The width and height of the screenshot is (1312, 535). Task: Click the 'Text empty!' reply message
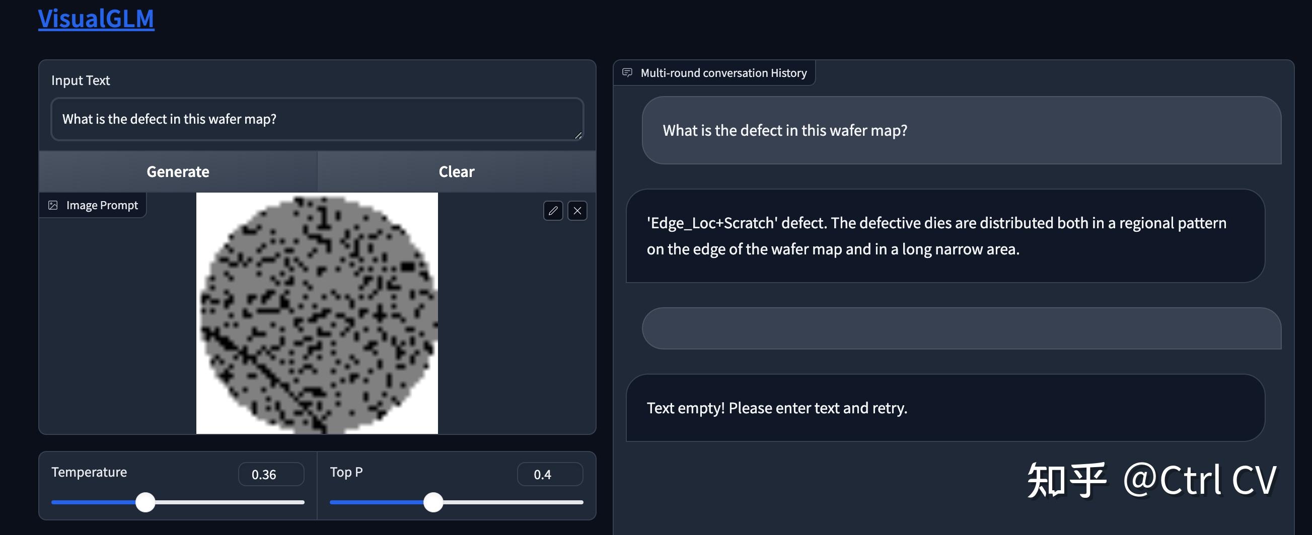point(945,408)
